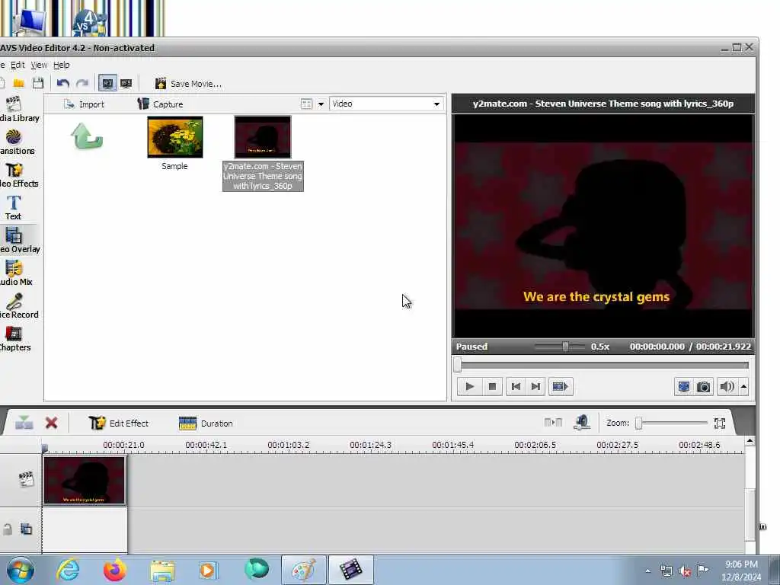Open the Video Effects panel
This screenshot has height=585, width=780.
coord(18,174)
